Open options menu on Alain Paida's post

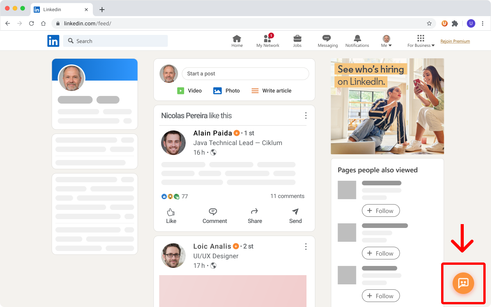306,116
